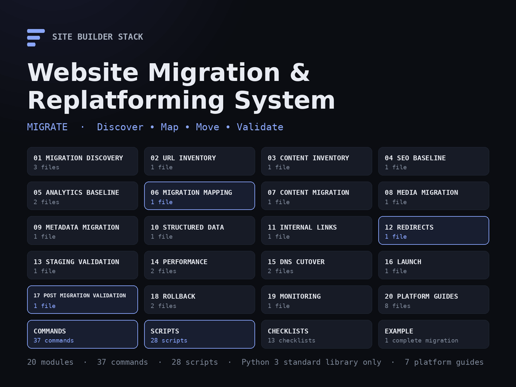The height and width of the screenshot is (387, 516).
Task: Open the 19 Monitoring card
Action: (x=316, y=299)
